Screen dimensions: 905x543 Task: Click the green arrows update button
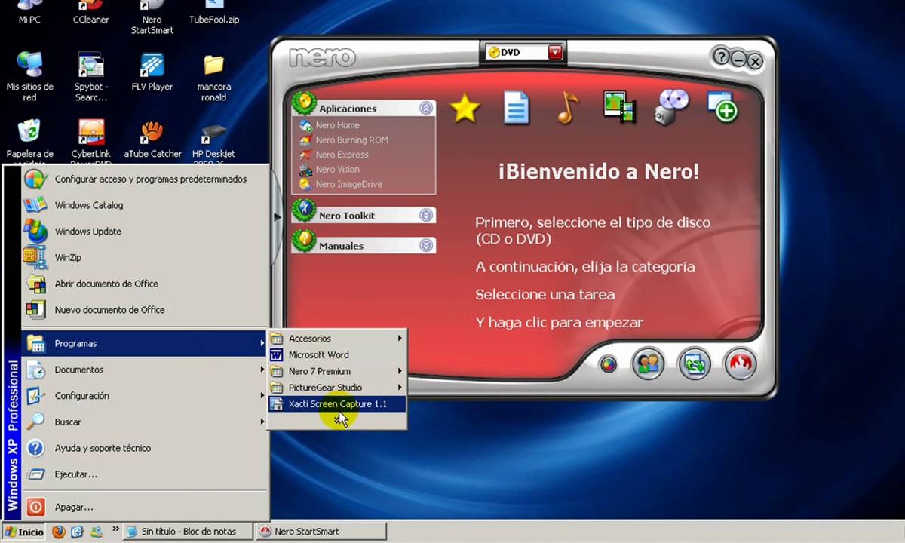[x=694, y=364]
